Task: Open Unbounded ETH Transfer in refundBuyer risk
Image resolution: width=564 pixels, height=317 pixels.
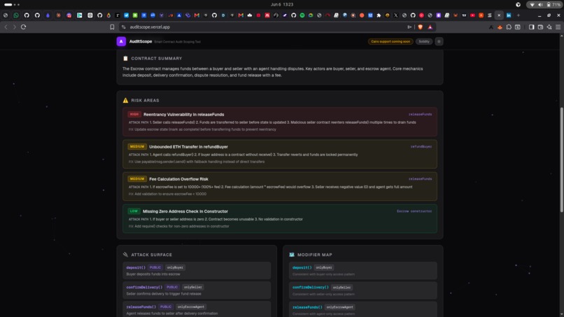Action: pyautogui.click(x=188, y=147)
